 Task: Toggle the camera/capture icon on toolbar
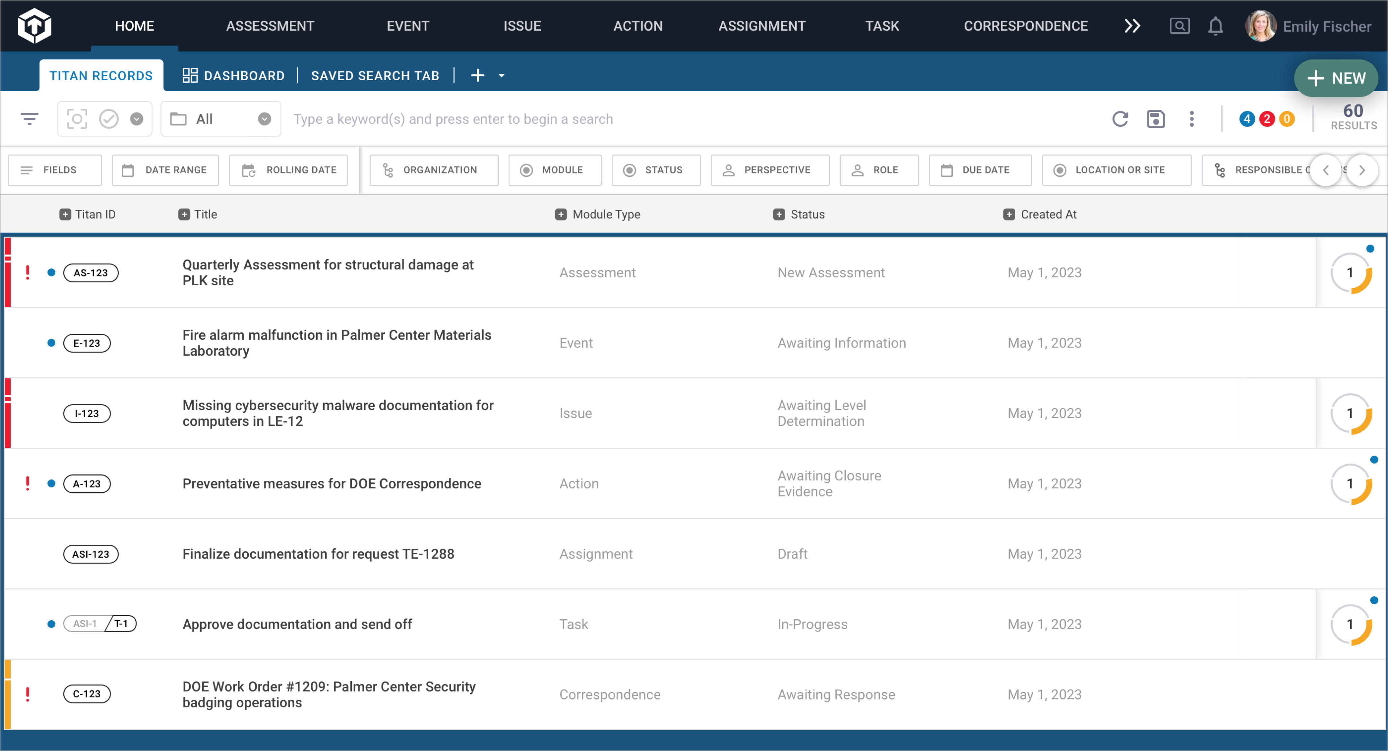[x=78, y=118]
